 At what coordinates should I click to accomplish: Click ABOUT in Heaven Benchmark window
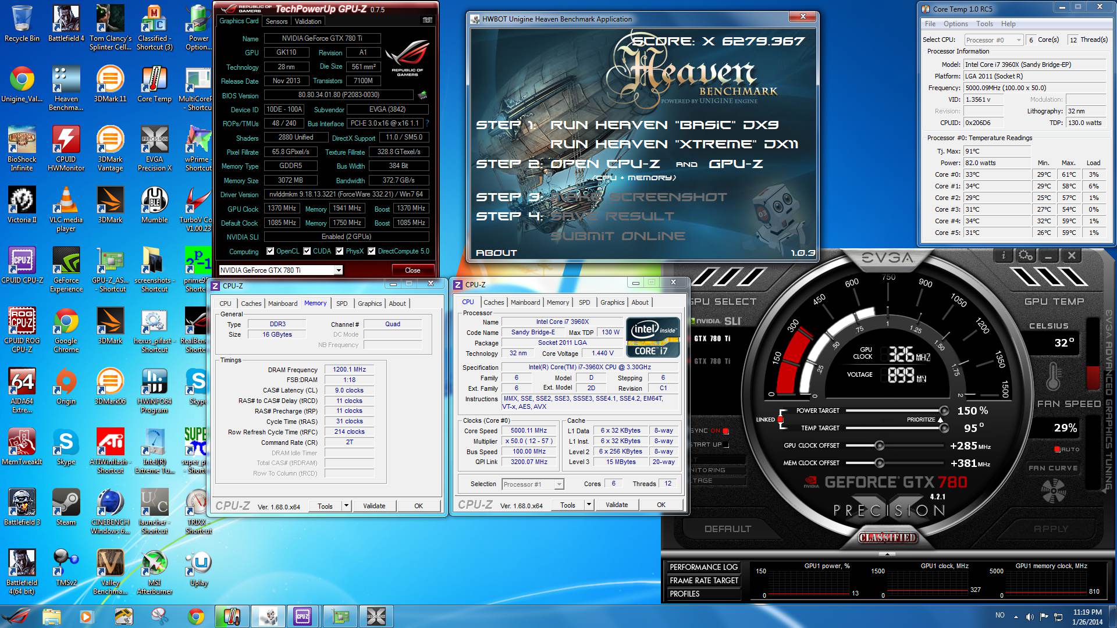pyautogui.click(x=496, y=253)
